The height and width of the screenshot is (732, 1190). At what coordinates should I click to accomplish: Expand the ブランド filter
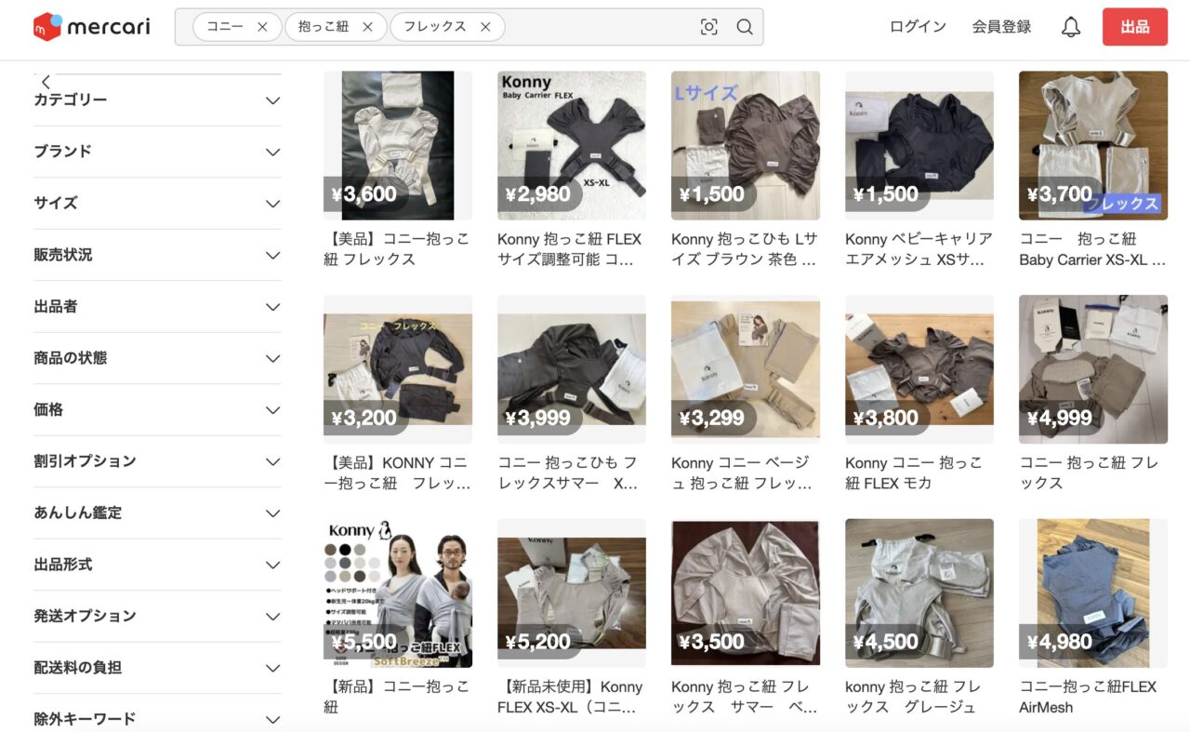(x=157, y=152)
